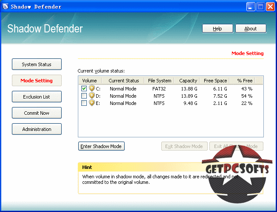This screenshot has width=277, height=212.
Task: Click the 54 % free value
Action: pyautogui.click(x=247, y=96)
